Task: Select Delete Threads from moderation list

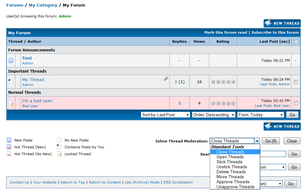Action: [x=231, y=172]
